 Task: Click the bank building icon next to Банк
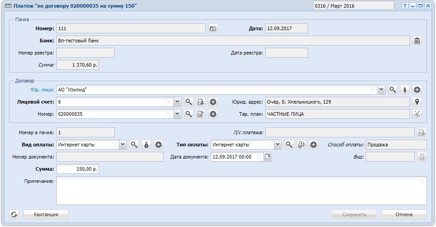[x=417, y=41]
